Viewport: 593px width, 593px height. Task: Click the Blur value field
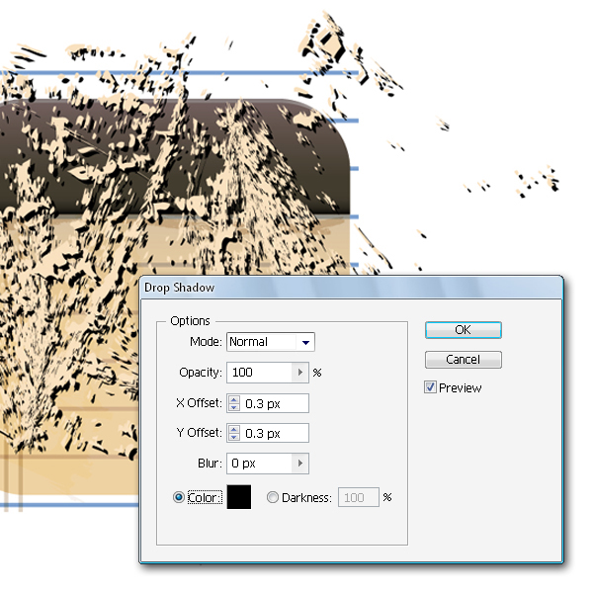(259, 464)
